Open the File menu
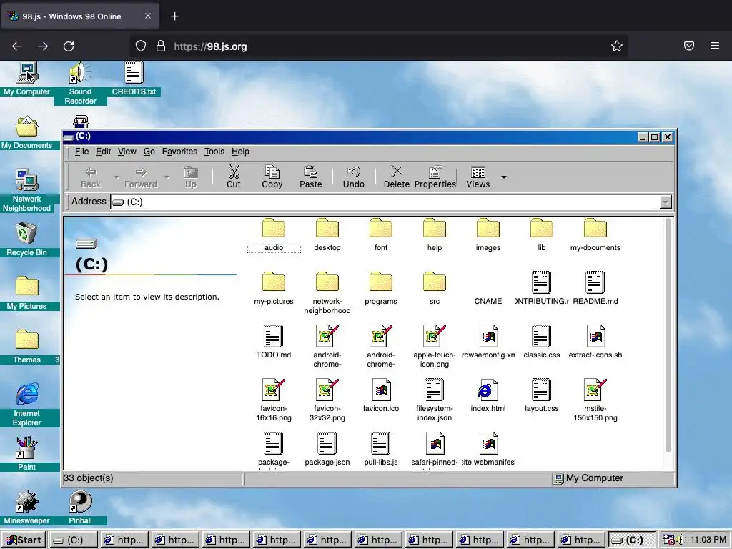The width and height of the screenshot is (732, 549). (81, 152)
